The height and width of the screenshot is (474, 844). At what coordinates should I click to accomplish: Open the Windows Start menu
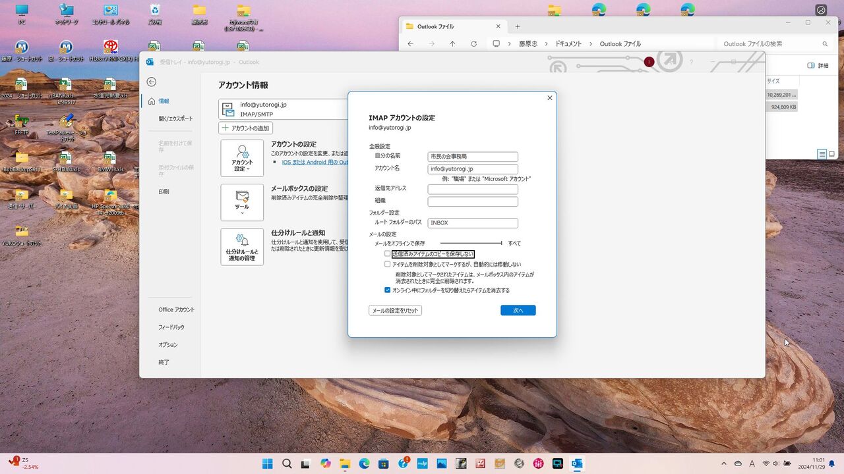point(267,463)
